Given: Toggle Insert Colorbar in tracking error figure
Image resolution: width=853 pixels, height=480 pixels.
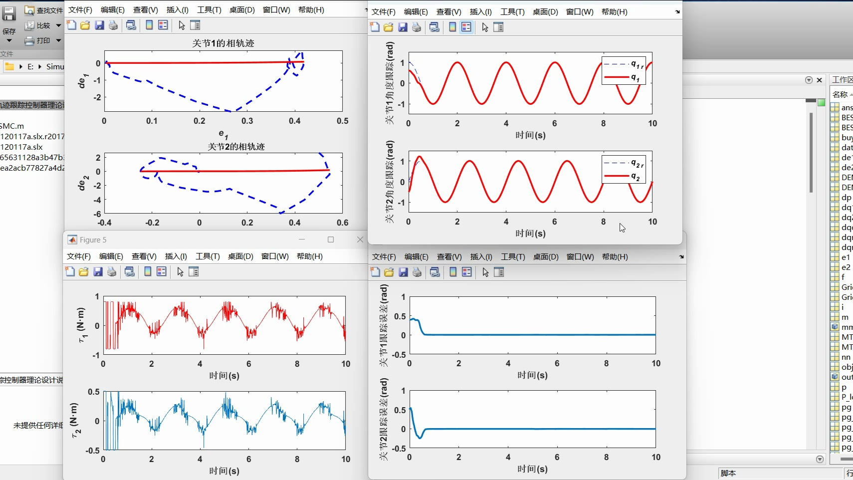Looking at the screenshot, I should point(453,272).
